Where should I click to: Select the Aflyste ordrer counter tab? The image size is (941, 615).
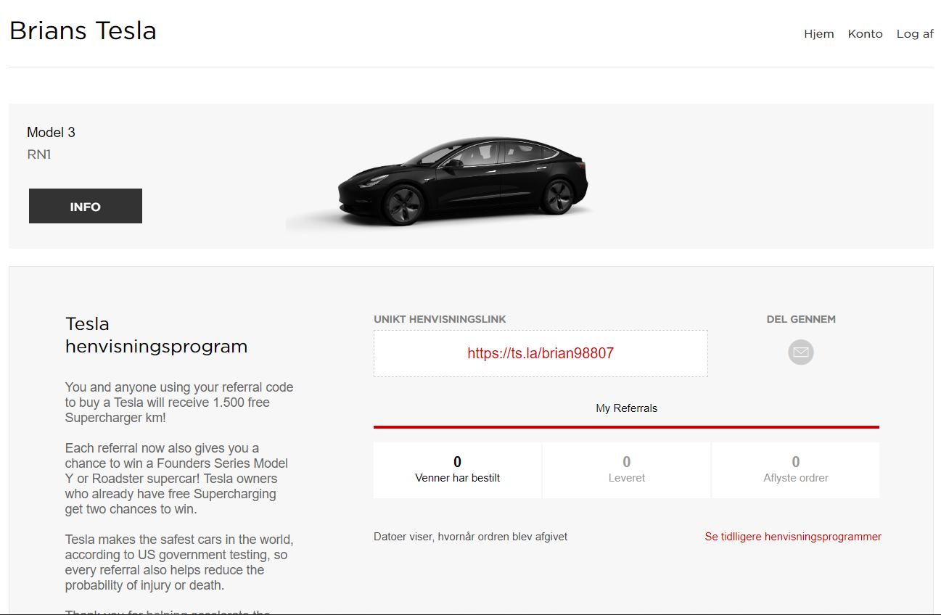coord(795,470)
